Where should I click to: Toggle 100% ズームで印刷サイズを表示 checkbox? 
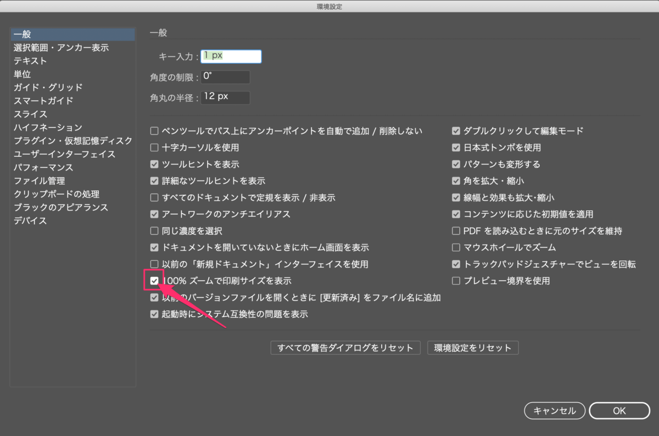[x=154, y=281]
